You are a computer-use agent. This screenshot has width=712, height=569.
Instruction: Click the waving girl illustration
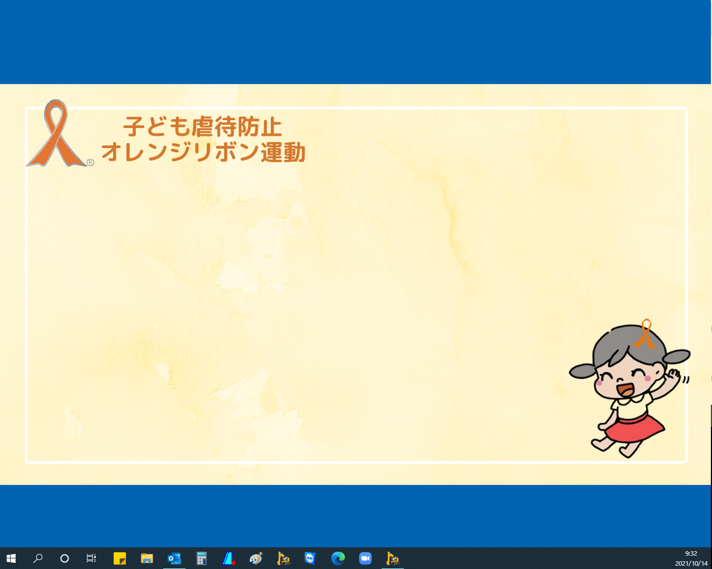coord(630,388)
